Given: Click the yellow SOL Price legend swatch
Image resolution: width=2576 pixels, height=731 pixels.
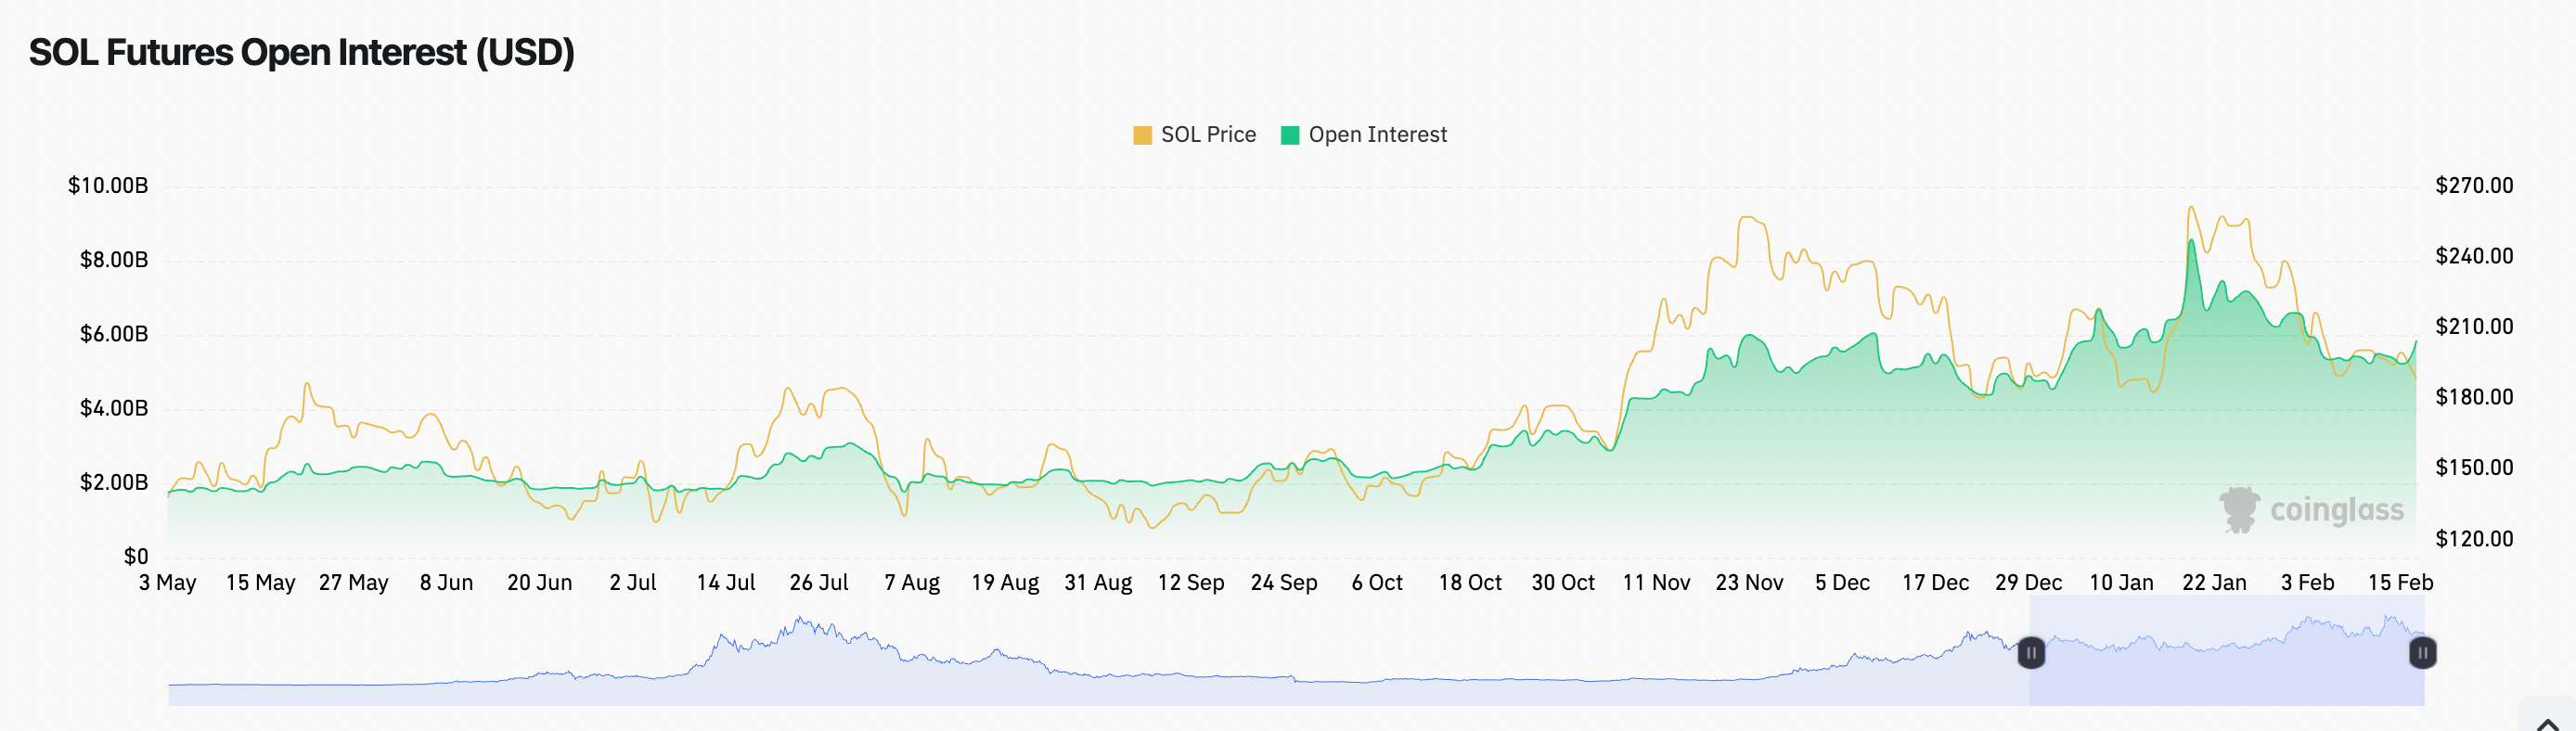Looking at the screenshot, I should tap(1142, 135).
